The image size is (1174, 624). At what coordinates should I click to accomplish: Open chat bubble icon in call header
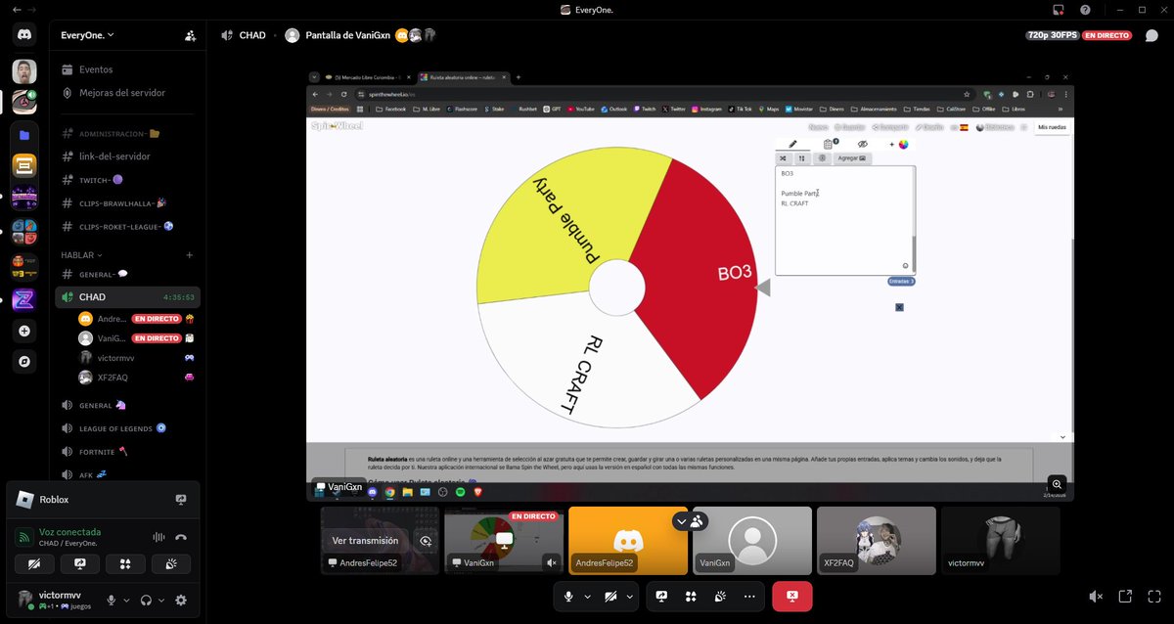click(x=1151, y=35)
